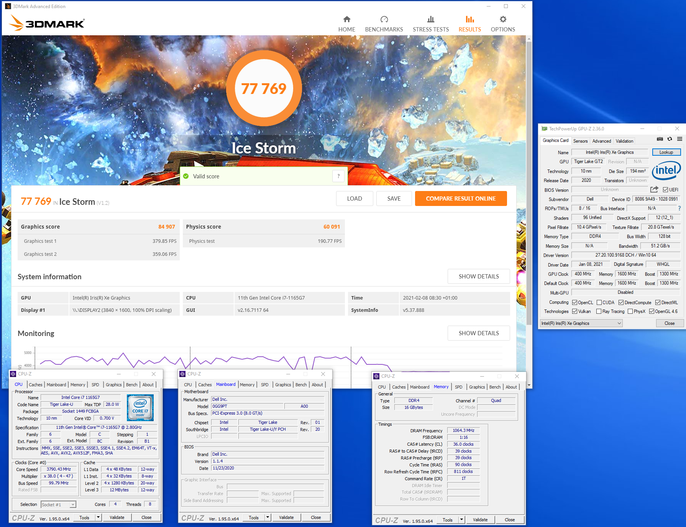Toggle the Vulkan checkbox
Screen dimensions: 686x527
(x=574, y=311)
